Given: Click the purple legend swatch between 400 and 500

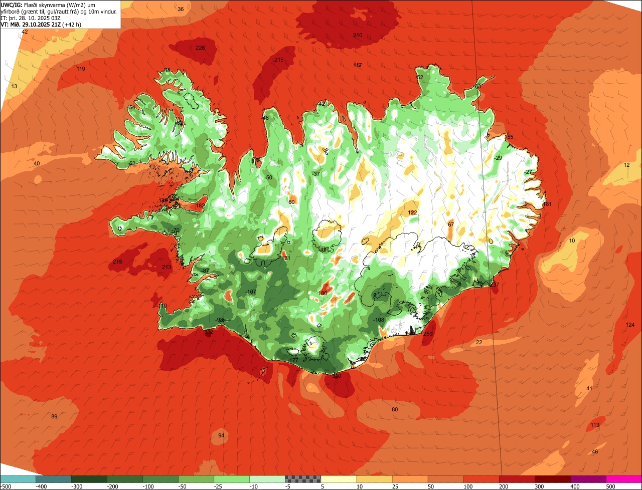Looking at the screenshot, I should click(x=588, y=479).
